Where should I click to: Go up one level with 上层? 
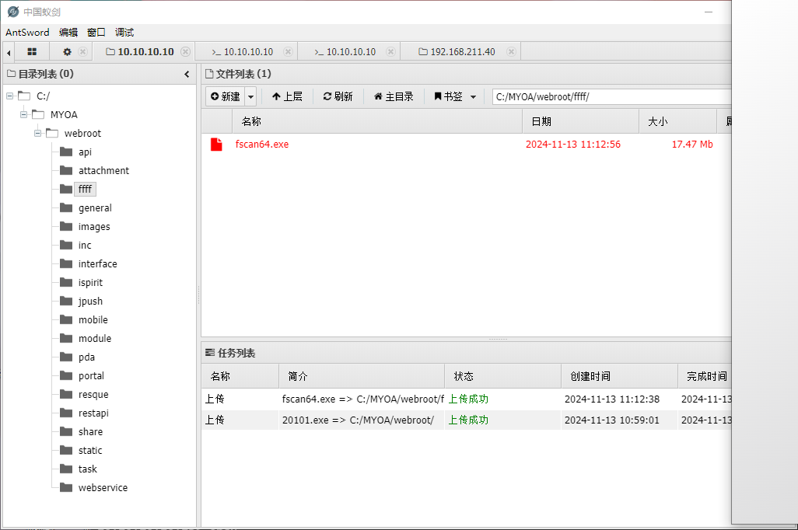pyautogui.click(x=287, y=96)
